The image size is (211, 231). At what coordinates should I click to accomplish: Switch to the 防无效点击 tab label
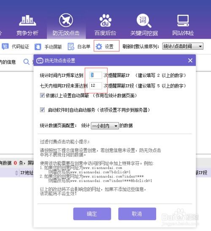[66, 33]
